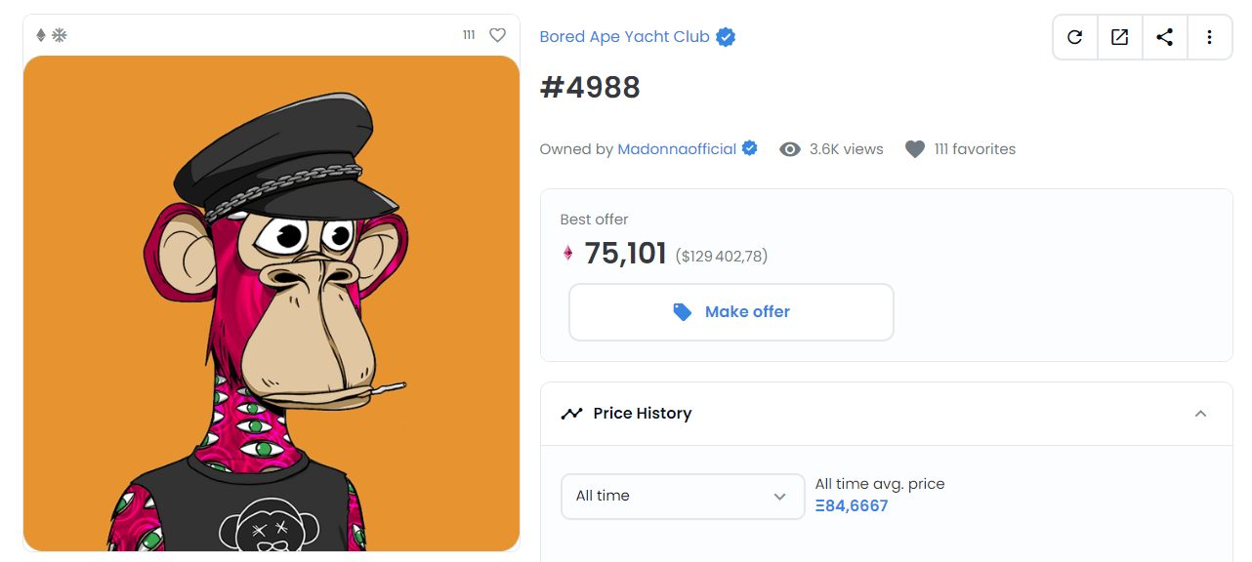The height and width of the screenshot is (562, 1252).
Task: Favorite the item with the heart on the card
Action: click(x=497, y=34)
